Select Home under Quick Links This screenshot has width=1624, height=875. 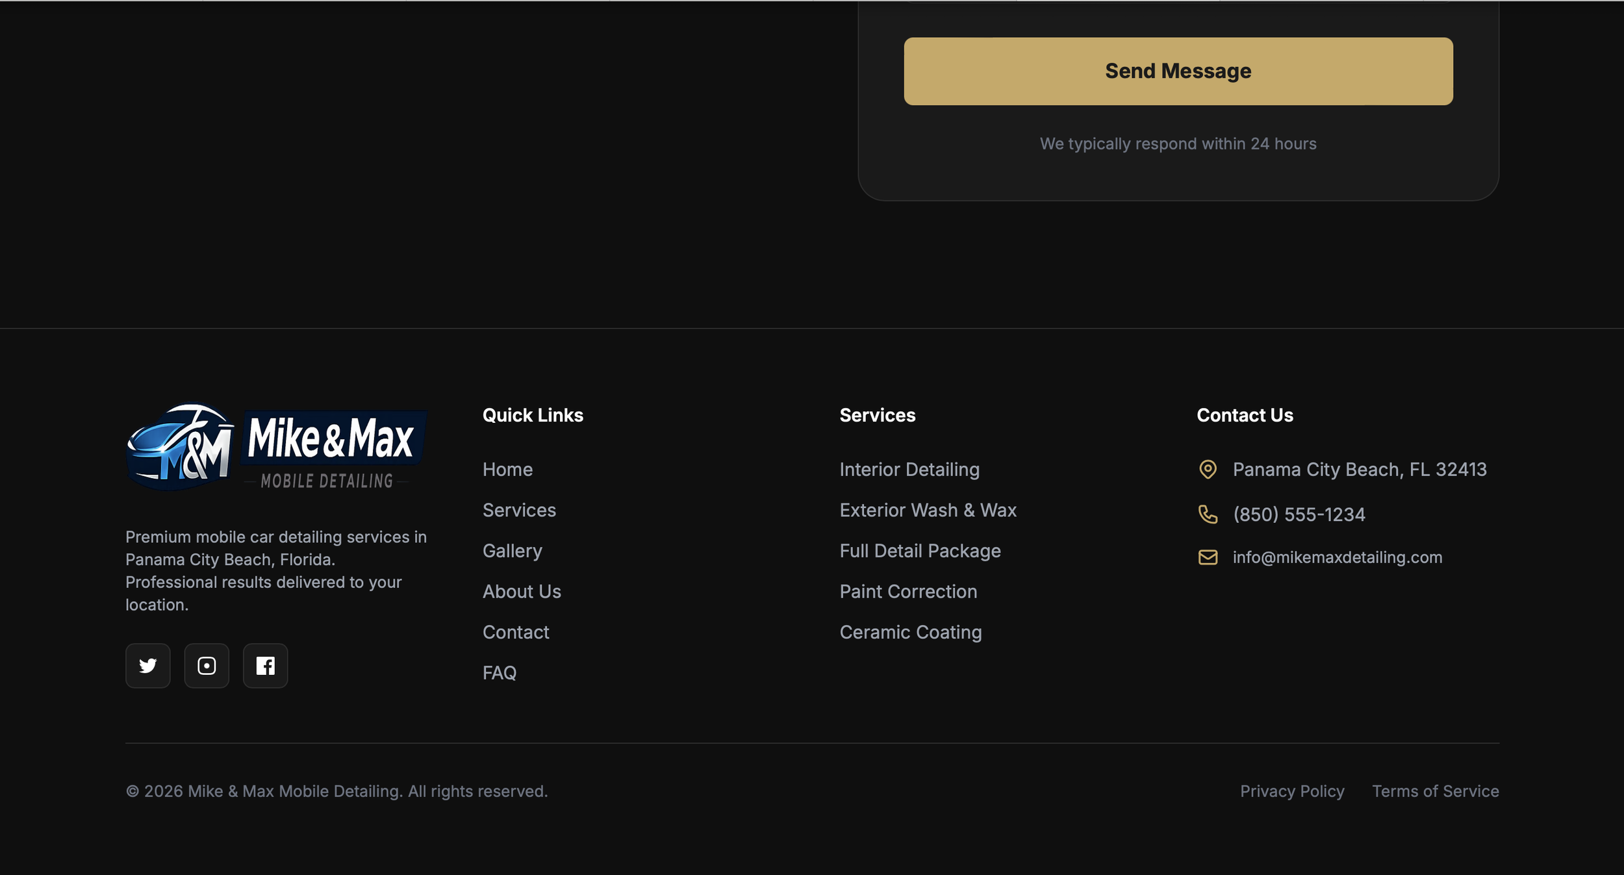[507, 469]
